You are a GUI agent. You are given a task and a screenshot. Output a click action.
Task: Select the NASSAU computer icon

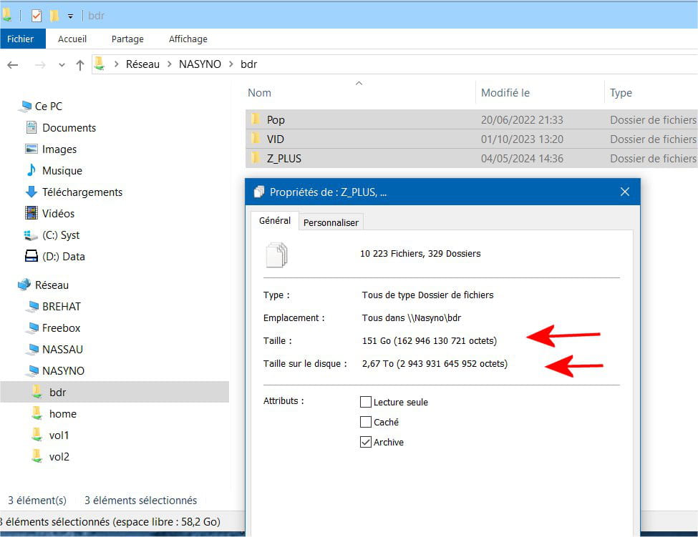coord(32,349)
